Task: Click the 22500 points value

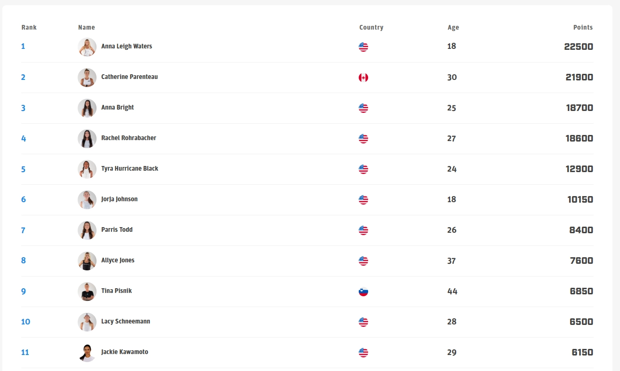Action: click(579, 47)
